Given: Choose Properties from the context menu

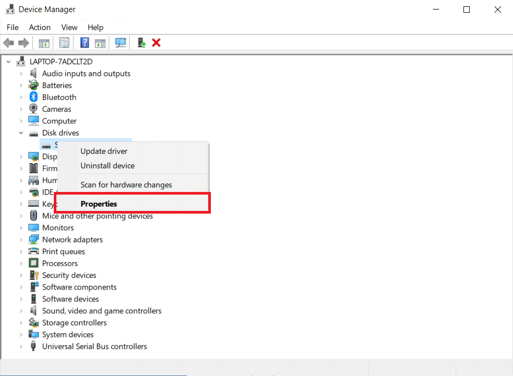Looking at the screenshot, I should coord(100,203).
